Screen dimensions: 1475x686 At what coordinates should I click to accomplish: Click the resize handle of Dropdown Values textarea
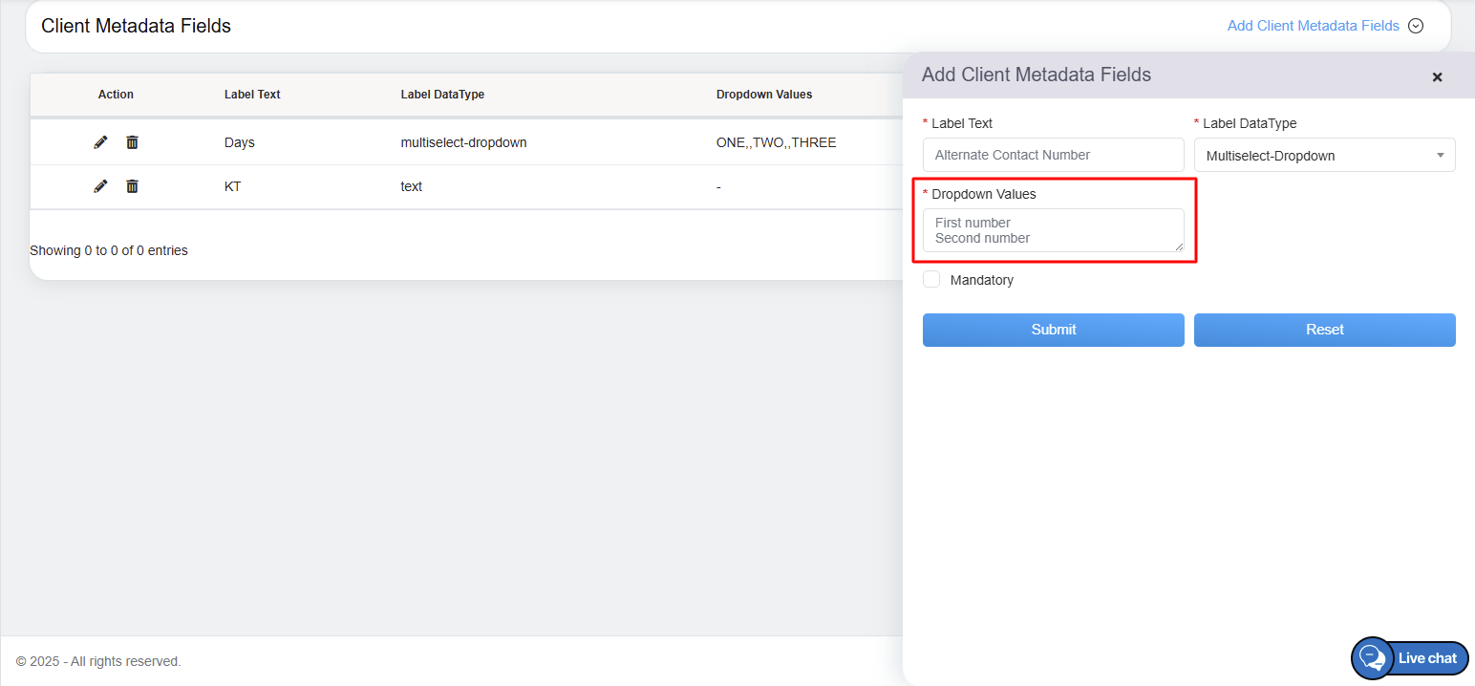[1179, 247]
